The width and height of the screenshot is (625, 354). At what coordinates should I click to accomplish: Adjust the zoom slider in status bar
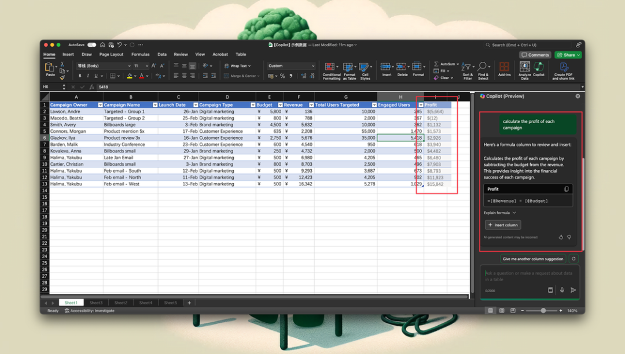[543, 311]
